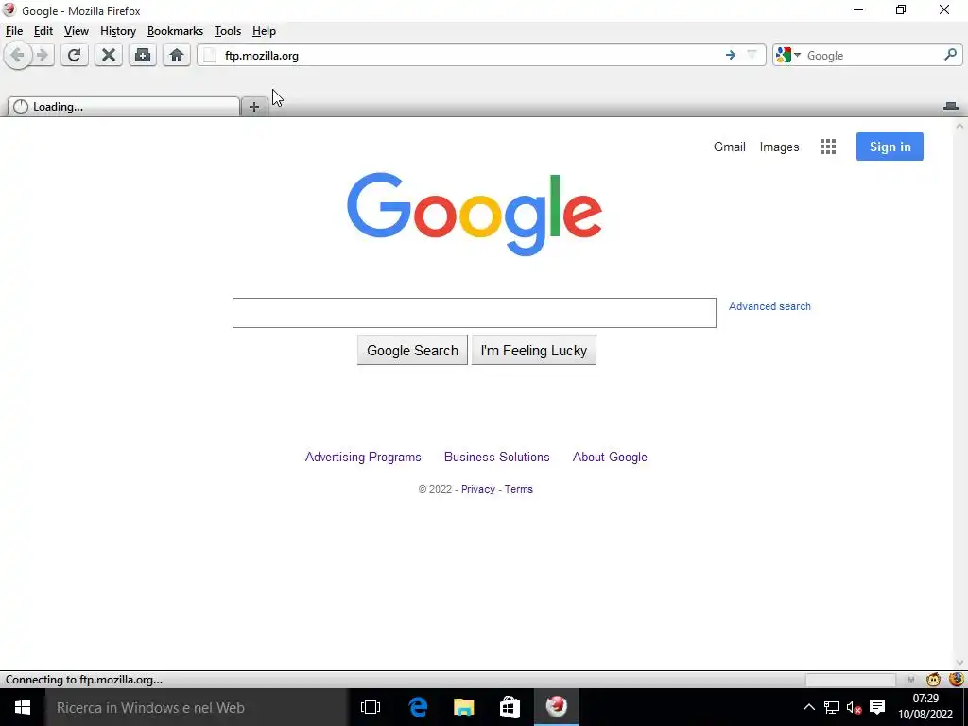
Task: Open Microsoft Store from taskbar
Action: coord(510,707)
